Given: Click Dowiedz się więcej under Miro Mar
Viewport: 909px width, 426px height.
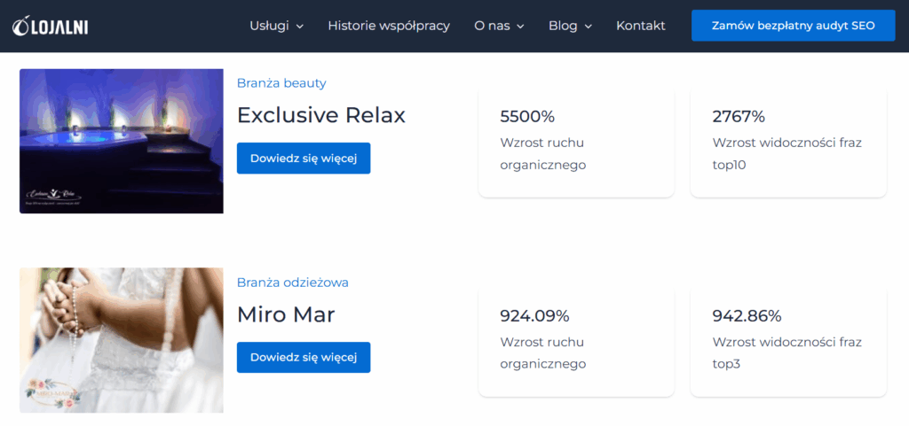Looking at the screenshot, I should point(304,357).
